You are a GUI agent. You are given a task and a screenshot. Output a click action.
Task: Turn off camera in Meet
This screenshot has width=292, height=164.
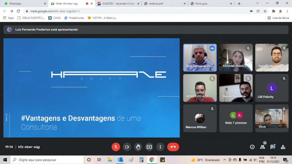click(127, 147)
